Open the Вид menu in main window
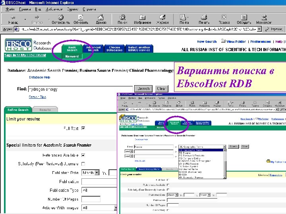The width and height of the screenshot is (286, 214). pyautogui.click(x=38, y=9)
